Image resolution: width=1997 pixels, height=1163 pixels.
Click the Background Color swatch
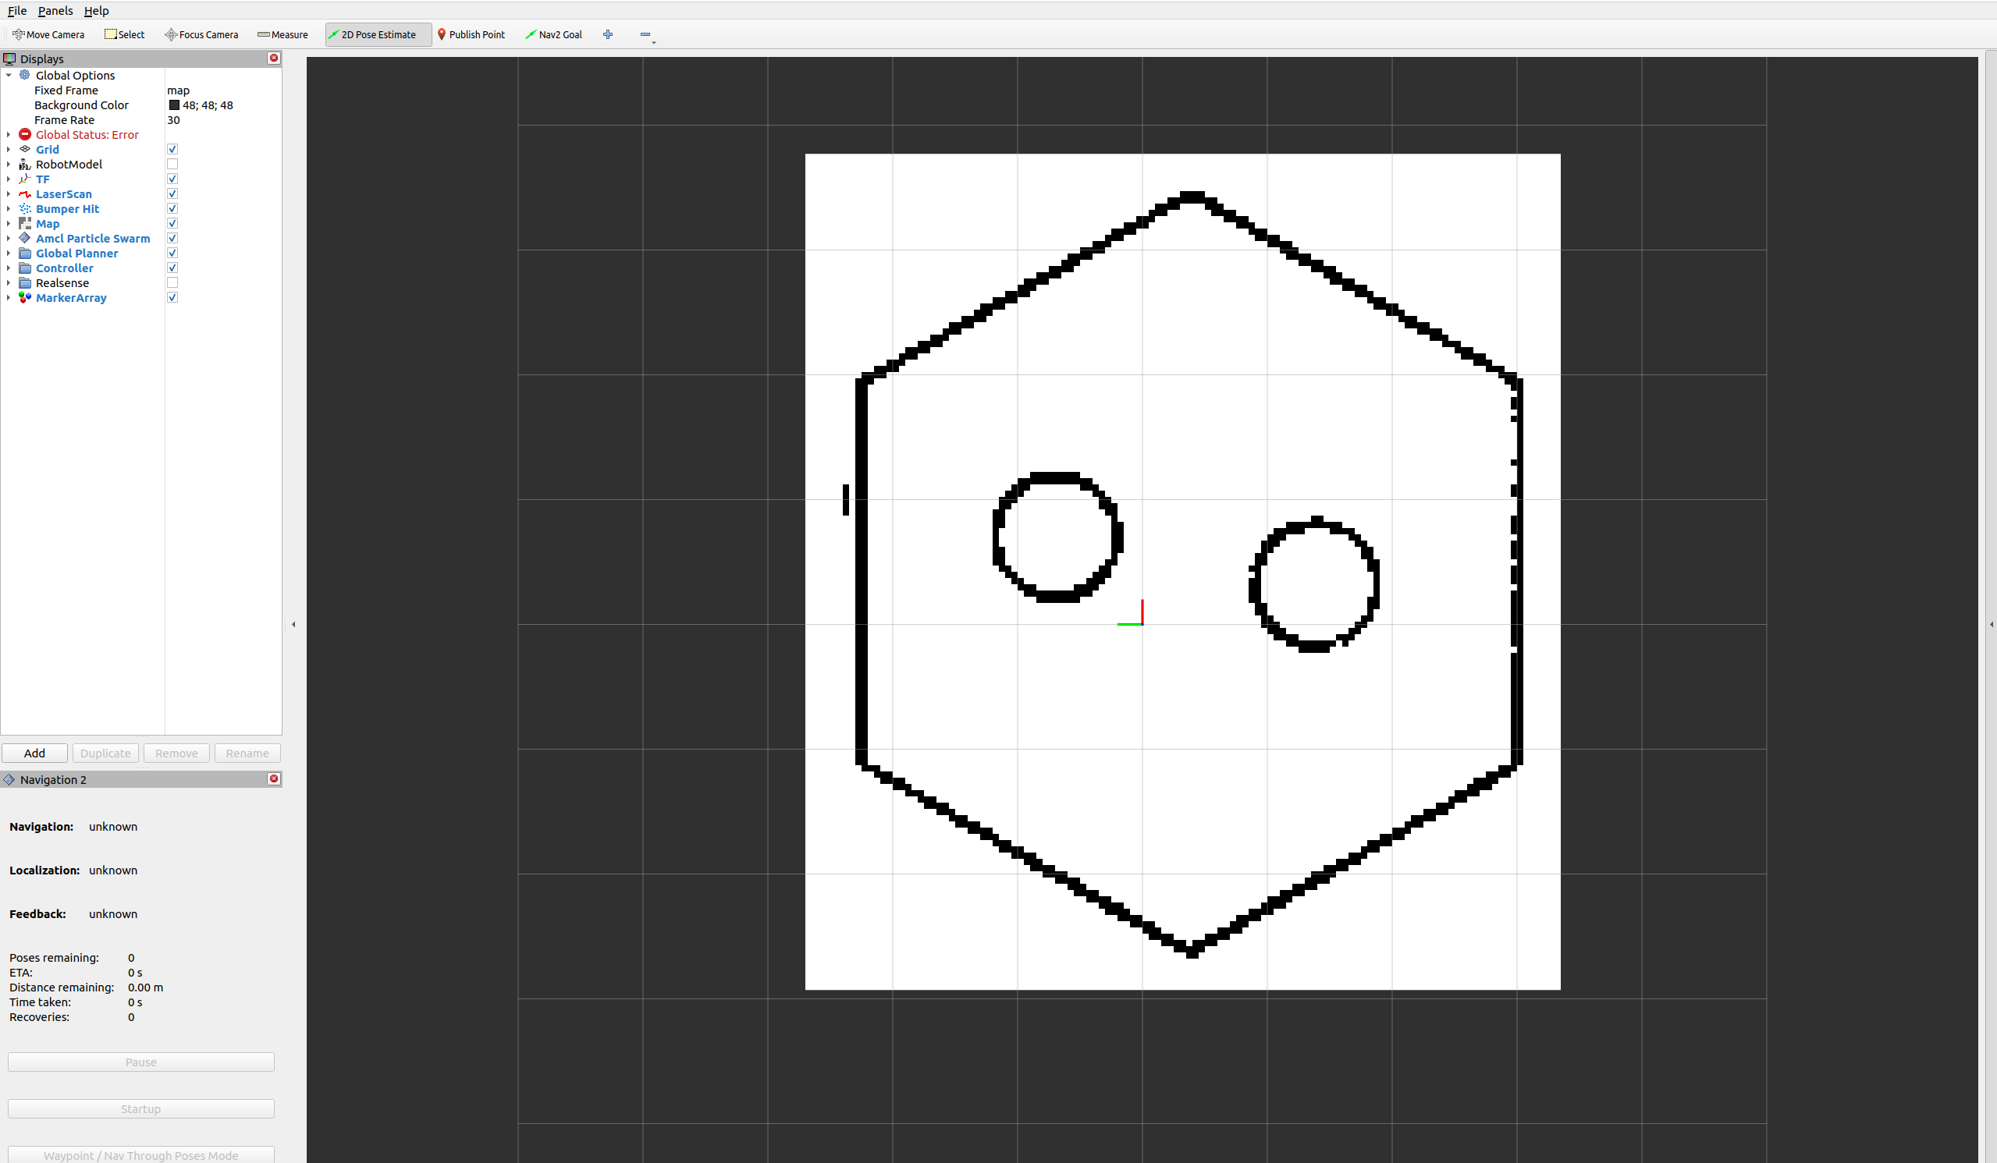tap(174, 105)
